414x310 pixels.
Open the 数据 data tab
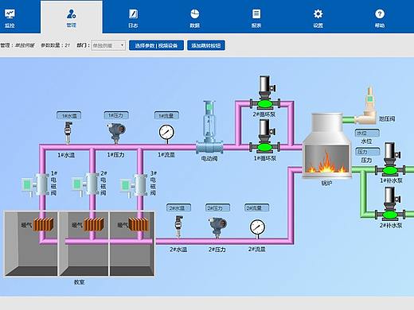coord(195,18)
